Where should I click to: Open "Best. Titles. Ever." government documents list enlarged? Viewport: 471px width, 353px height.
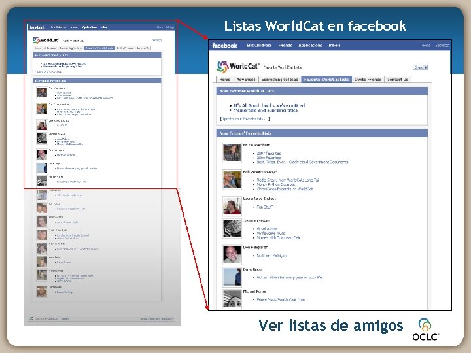coord(302,162)
